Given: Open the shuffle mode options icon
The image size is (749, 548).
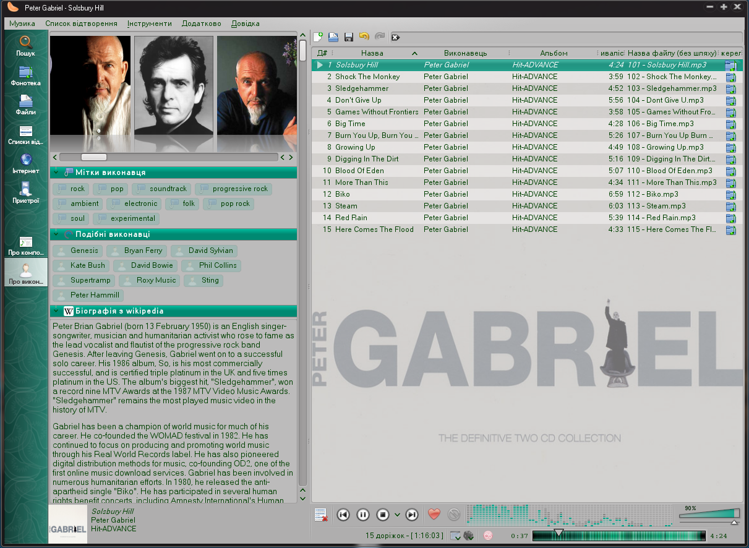Looking at the screenshot, I should (x=469, y=536).
